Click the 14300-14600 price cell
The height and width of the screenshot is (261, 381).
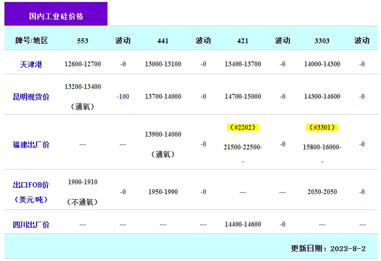322,96
